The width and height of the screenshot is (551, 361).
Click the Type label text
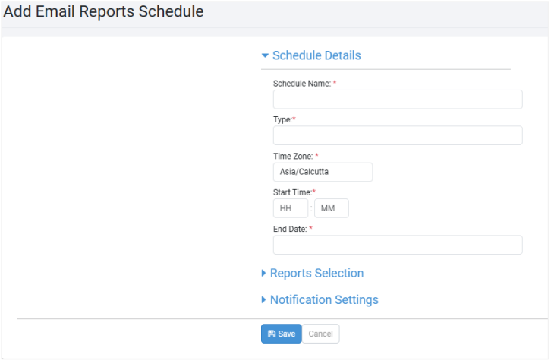pyautogui.click(x=283, y=119)
